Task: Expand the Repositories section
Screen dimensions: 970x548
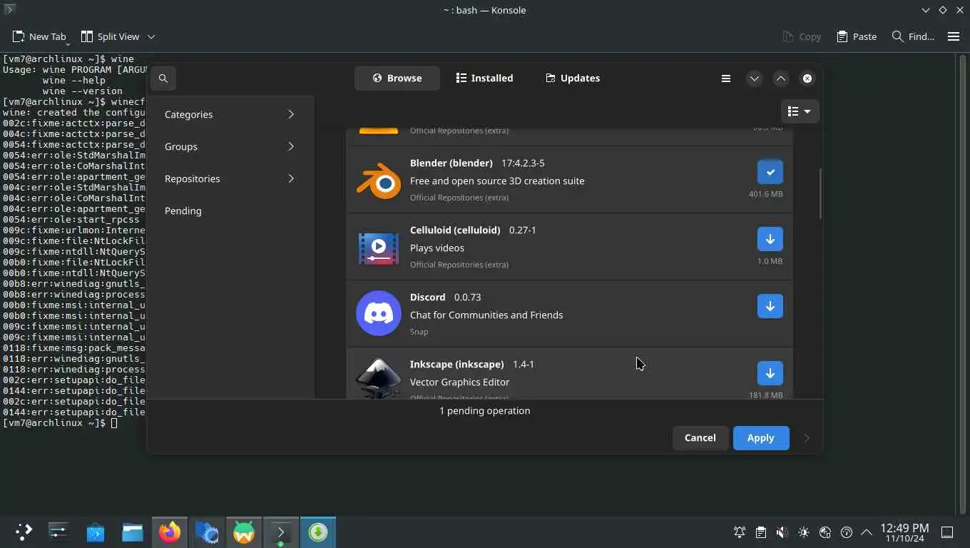Action: (230, 178)
